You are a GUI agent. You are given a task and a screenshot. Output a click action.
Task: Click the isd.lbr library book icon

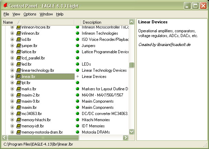pos(19,39)
